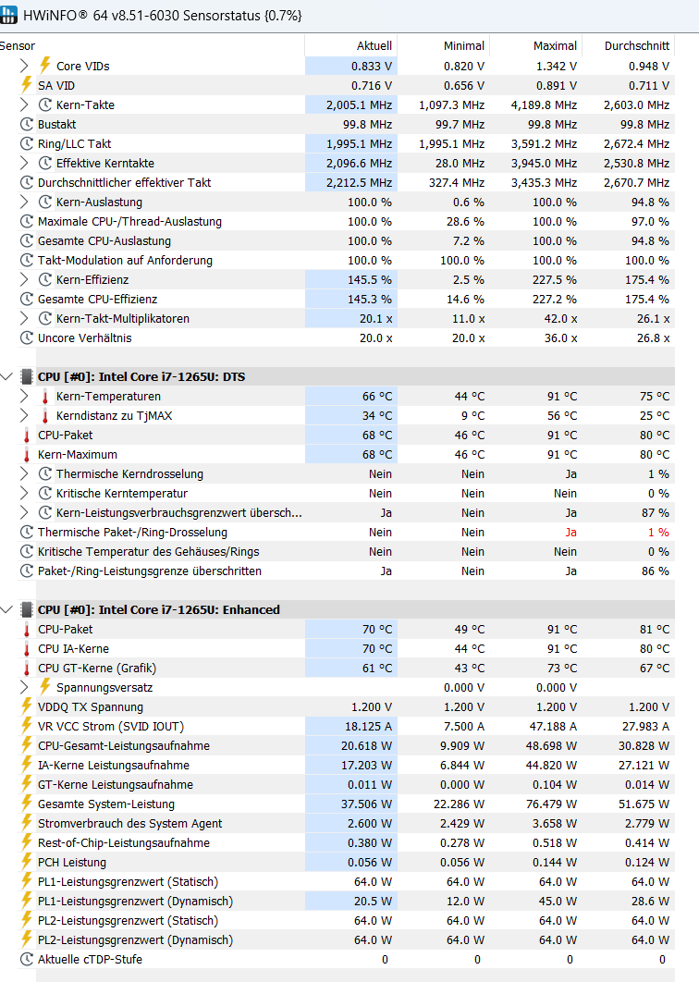The image size is (699, 982).
Task: Expand the Core VIDs row
Action: coord(24,66)
